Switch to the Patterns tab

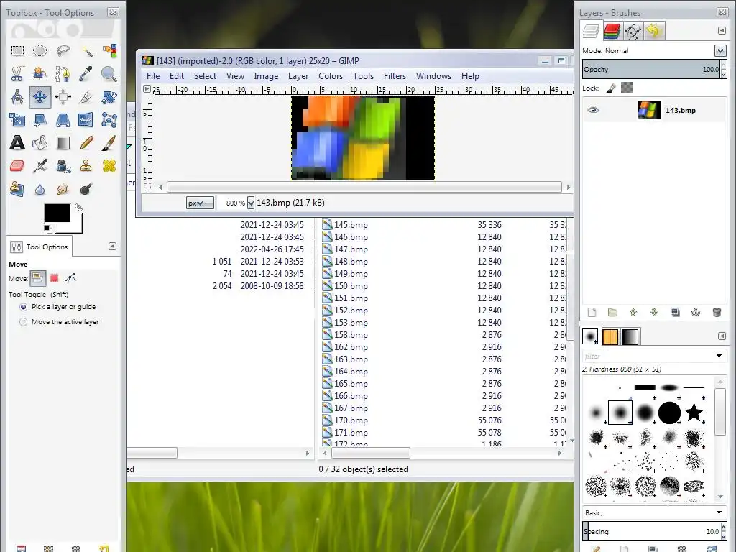tap(610, 336)
